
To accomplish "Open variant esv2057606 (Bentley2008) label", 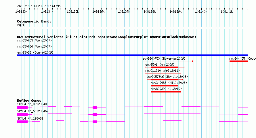I will [167, 77].
